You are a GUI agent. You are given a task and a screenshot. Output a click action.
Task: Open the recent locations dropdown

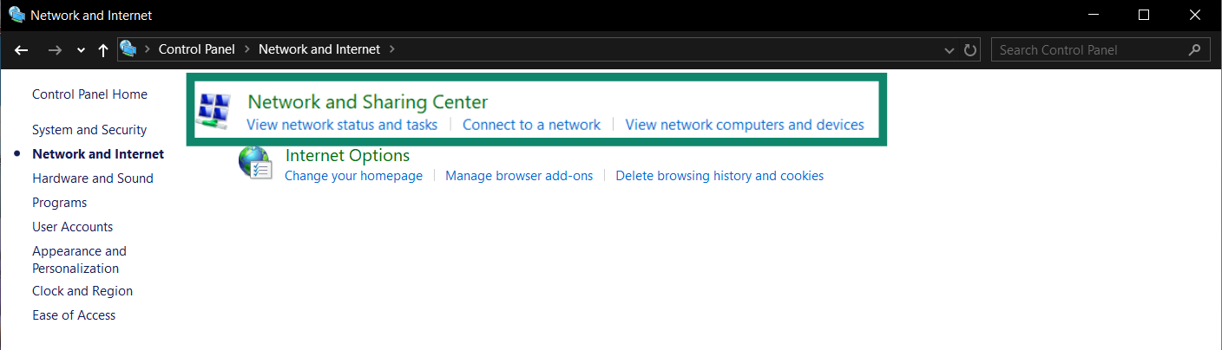click(81, 50)
